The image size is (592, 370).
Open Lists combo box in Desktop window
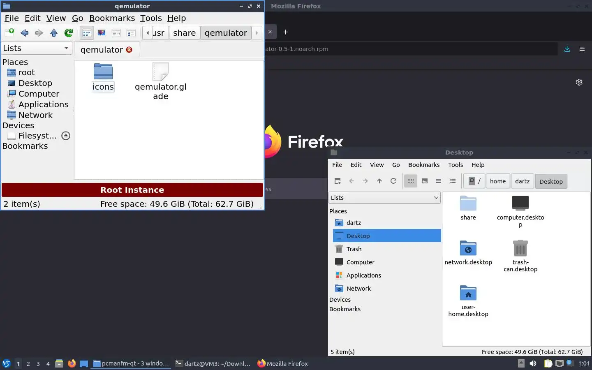tap(384, 198)
